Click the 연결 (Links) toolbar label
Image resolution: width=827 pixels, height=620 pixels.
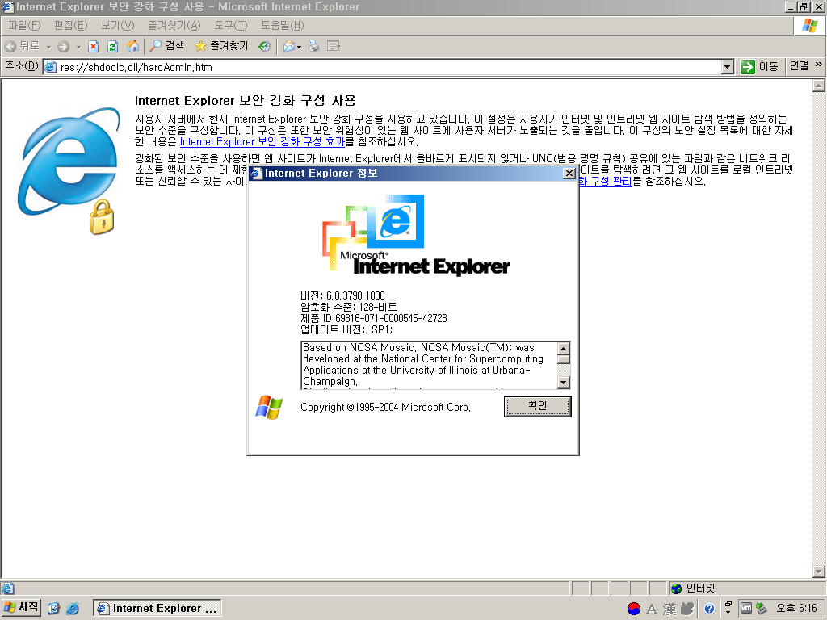coord(799,66)
